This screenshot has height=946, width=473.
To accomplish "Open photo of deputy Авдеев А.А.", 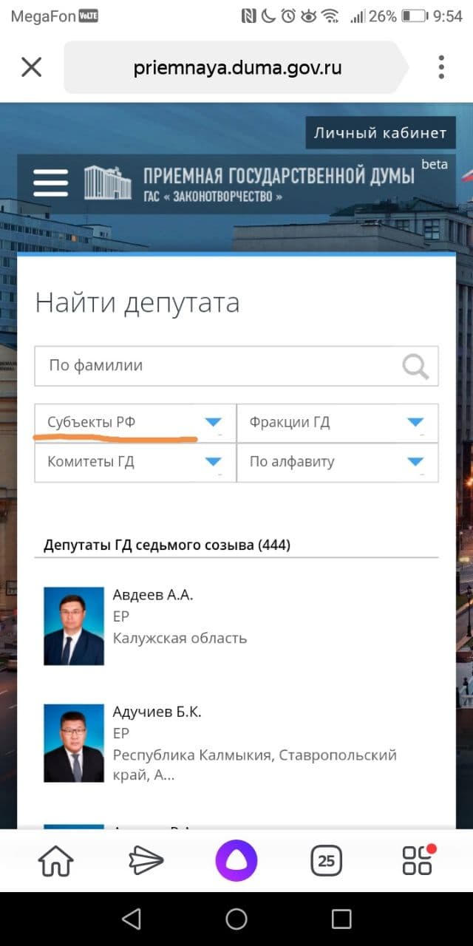I will [x=74, y=626].
